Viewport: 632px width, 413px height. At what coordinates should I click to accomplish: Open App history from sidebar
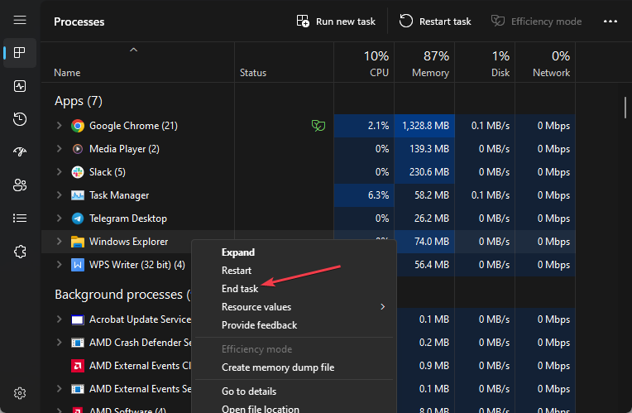(x=20, y=119)
